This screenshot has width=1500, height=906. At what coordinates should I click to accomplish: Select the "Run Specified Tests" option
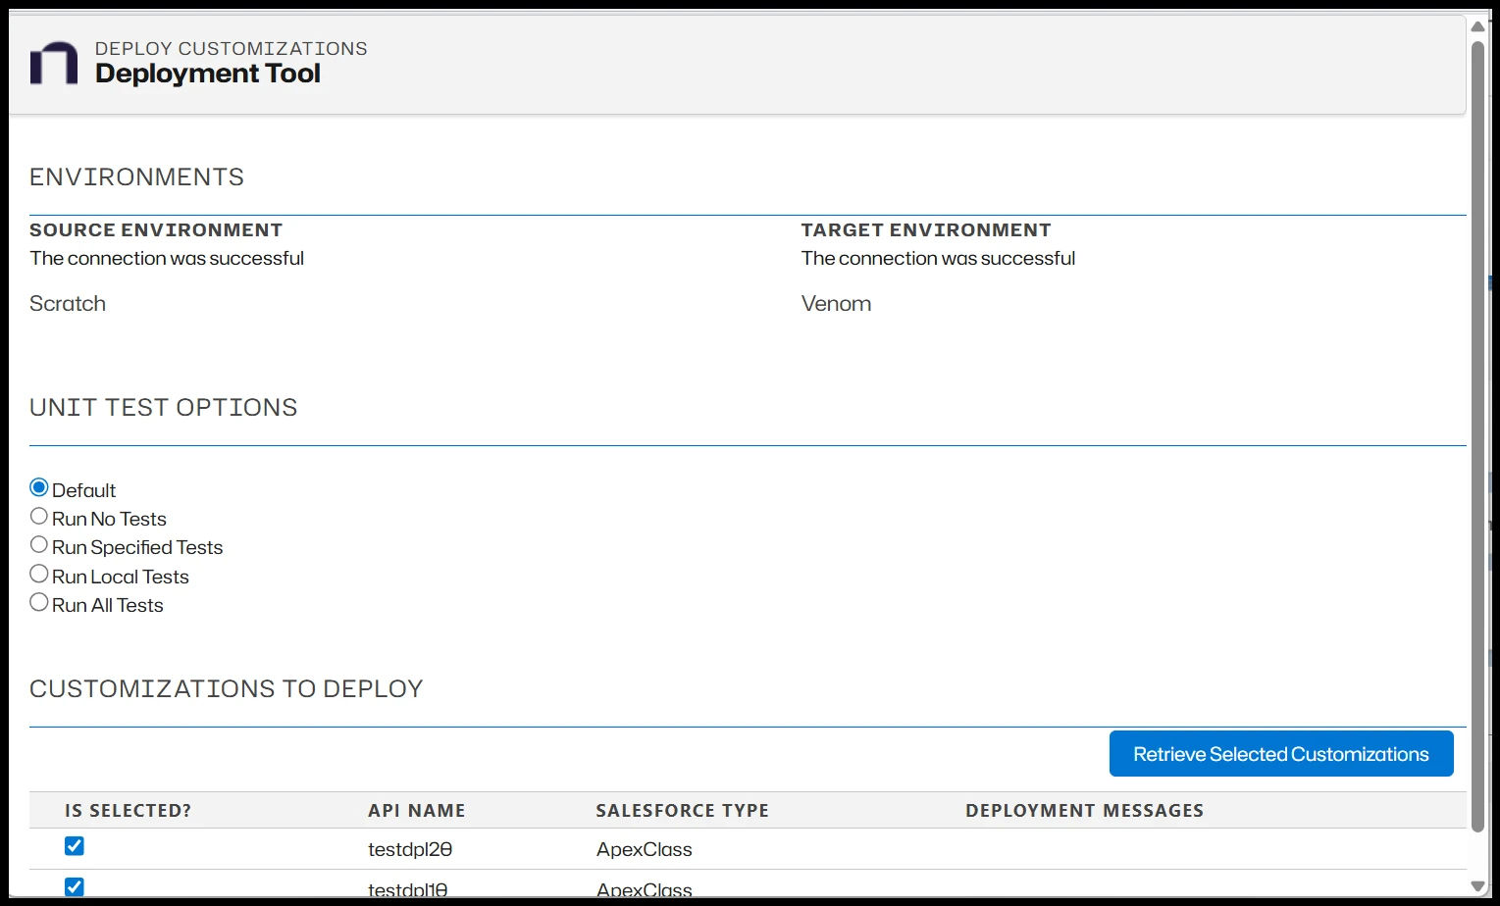(x=38, y=543)
